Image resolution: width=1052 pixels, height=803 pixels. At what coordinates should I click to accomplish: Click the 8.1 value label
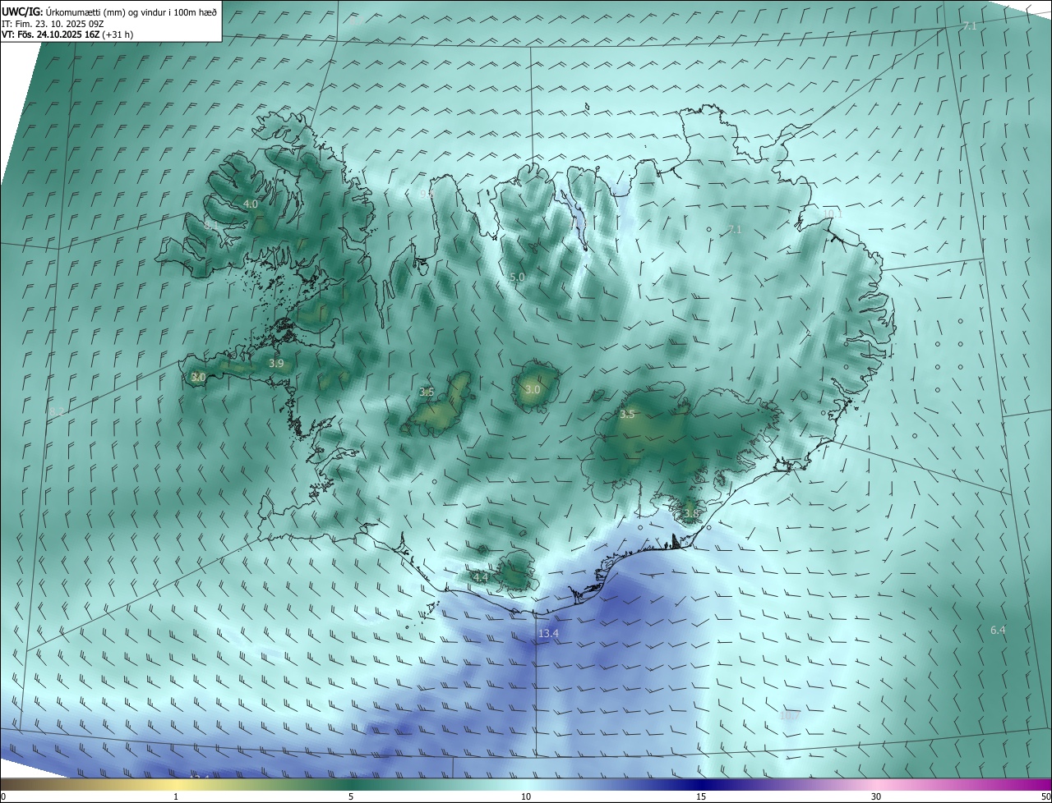click(211, 224)
